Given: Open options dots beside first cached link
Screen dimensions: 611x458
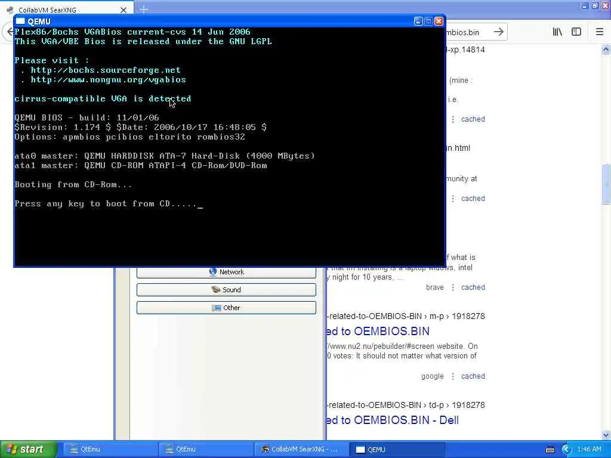Looking at the screenshot, I should point(453,119).
